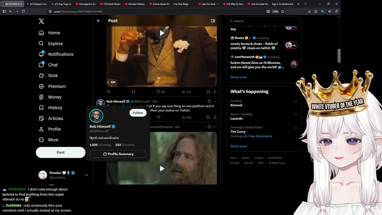Open more options on Rob Himself's reply
Image resolution: width=382 pixels, height=215 pixels.
[215, 102]
